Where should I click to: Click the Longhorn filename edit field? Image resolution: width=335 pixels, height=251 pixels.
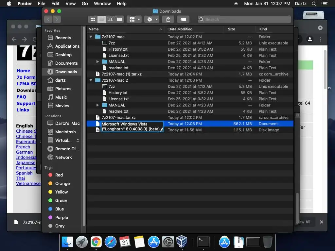[x=132, y=126]
